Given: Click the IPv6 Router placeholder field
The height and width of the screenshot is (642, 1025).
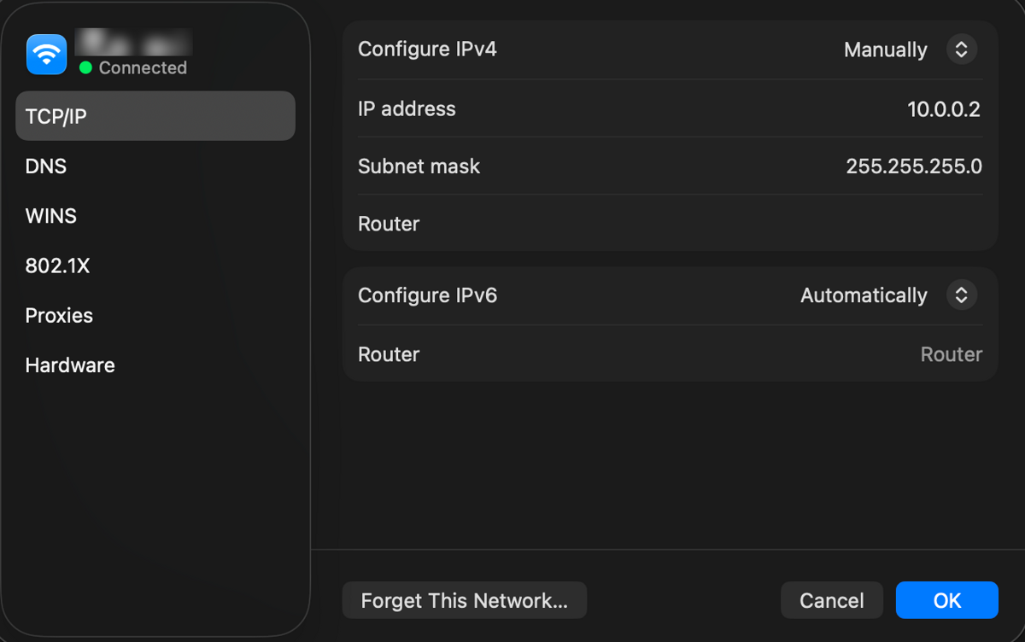Looking at the screenshot, I should point(951,354).
